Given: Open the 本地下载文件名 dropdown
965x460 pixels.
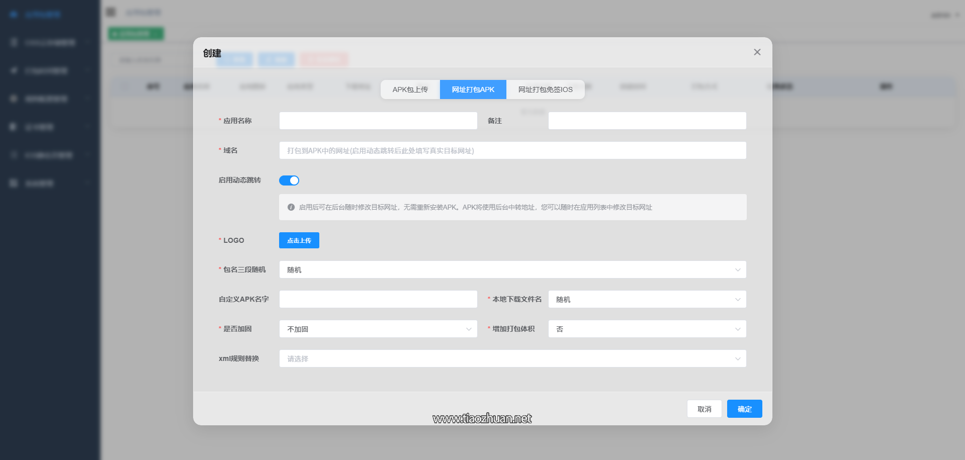Looking at the screenshot, I should tap(647, 299).
